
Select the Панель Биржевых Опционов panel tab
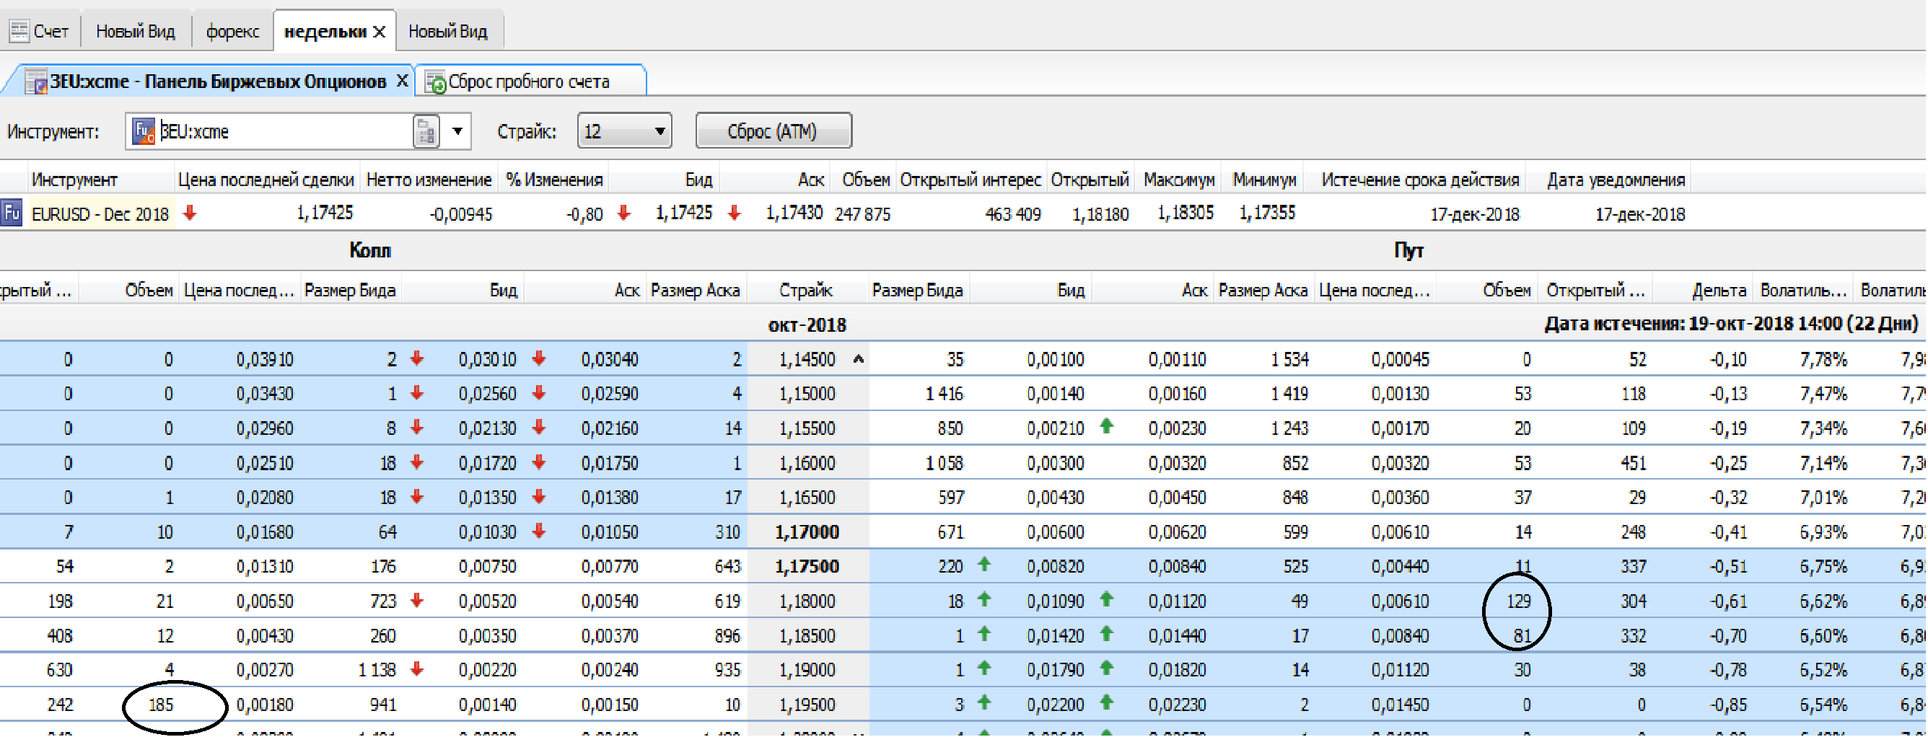pyautogui.click(x=218, y=81)
